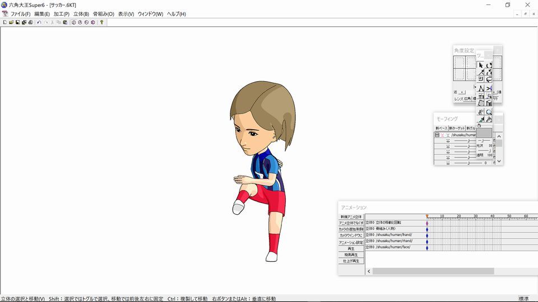Click the application icon left of the ファイル menu
The width and height of the screenshot is (538, 302).
(5, 13)
